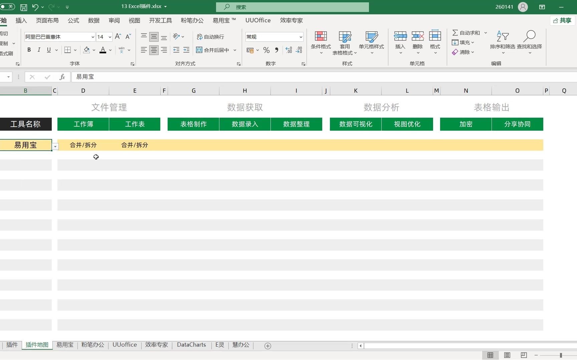Switch to Page Break Preview in status bar
This screenshot has width=577, height=360.
[524, 355]
